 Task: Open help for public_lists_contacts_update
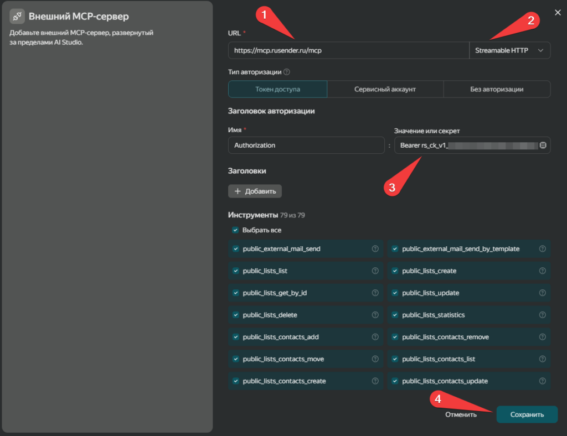(x=543, y=381)
